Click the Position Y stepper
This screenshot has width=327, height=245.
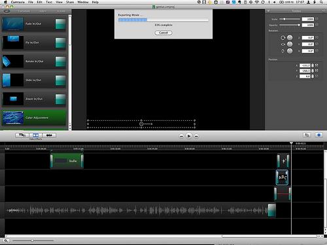pyautogui.click(x=313, y=71)
